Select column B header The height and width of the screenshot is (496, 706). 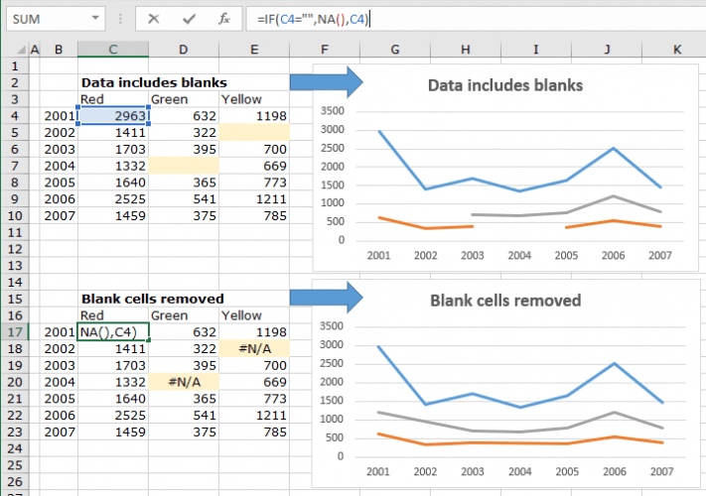coord(59,49)
